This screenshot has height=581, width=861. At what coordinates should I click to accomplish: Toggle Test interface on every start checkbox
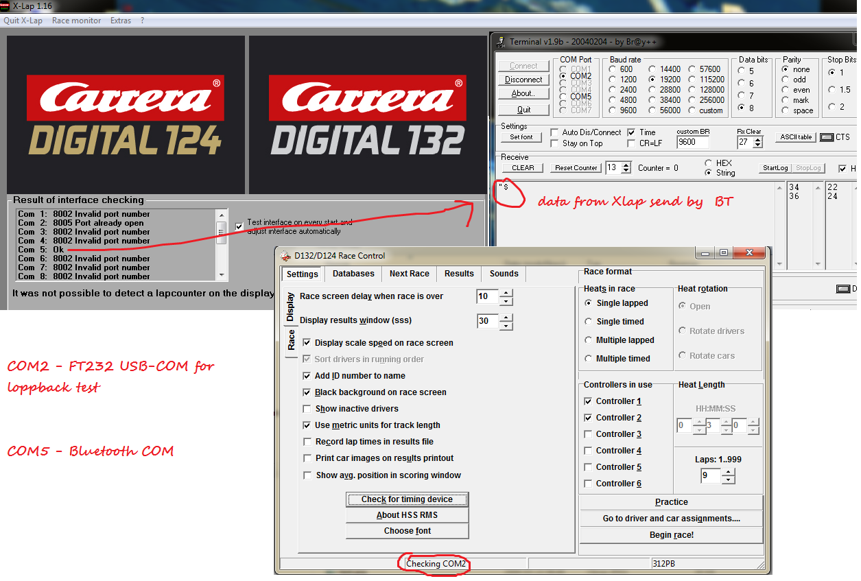tap(239, 226)
